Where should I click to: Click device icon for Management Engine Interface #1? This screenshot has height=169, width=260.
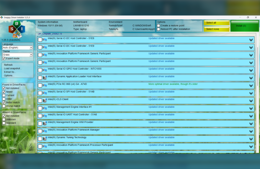45,108
